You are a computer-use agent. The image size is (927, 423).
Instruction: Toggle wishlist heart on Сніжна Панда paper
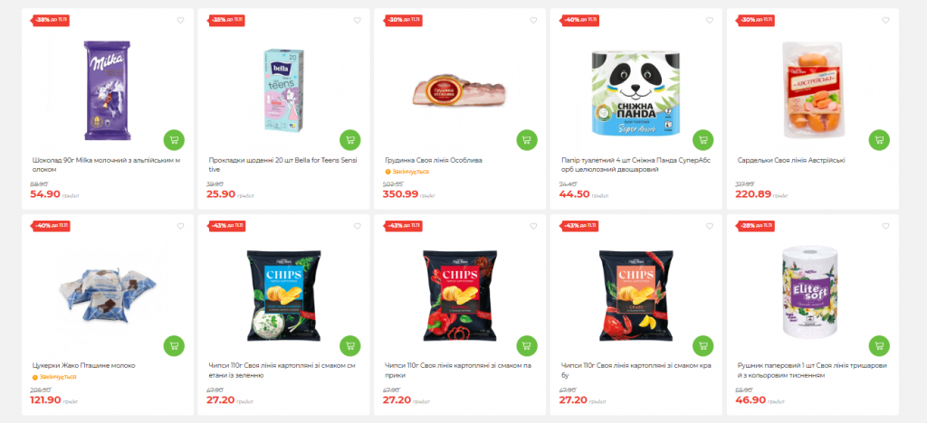(x=710, y=20)
